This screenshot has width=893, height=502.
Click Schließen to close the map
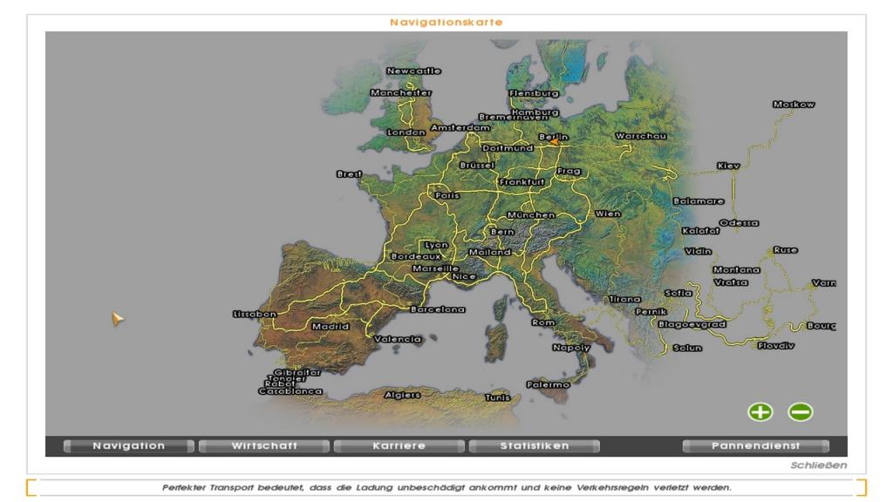pos(818,465)
